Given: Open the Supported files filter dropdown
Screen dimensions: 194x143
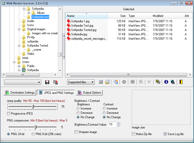Looking at the screenshot, I should tap(81, 82).
